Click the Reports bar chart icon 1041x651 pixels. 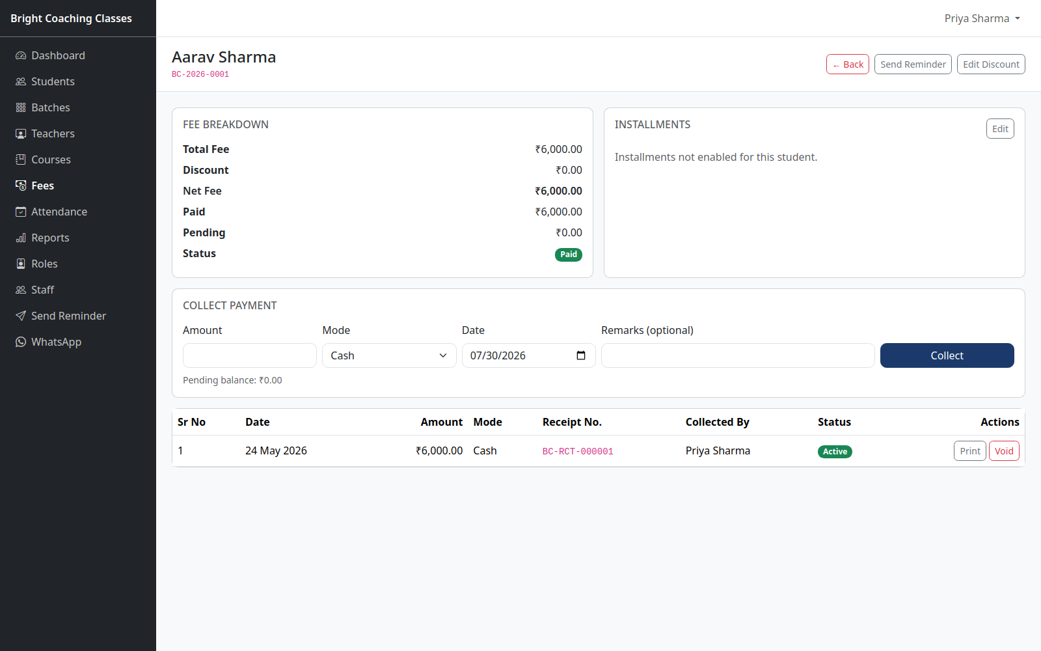pos(21,238)
